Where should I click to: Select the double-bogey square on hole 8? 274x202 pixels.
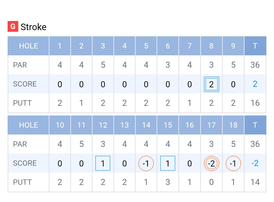[211, 84]
